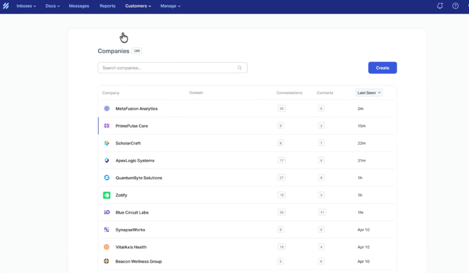
Task: Click MetaFusion Analytics conversations count 26
Action: pos(281,108)
